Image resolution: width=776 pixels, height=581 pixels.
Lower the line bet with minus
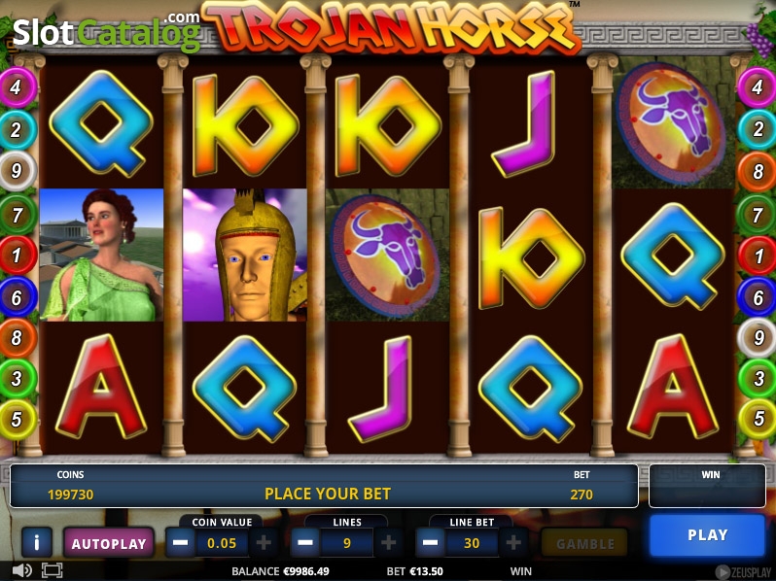tap(430, 543)
